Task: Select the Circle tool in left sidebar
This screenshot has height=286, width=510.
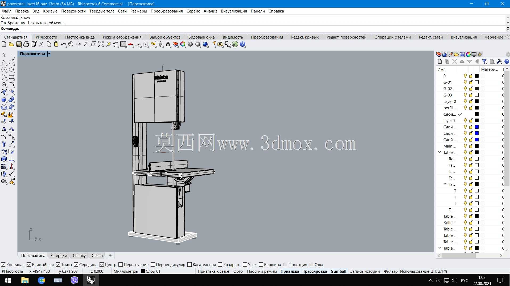Action: pos(4,70)
